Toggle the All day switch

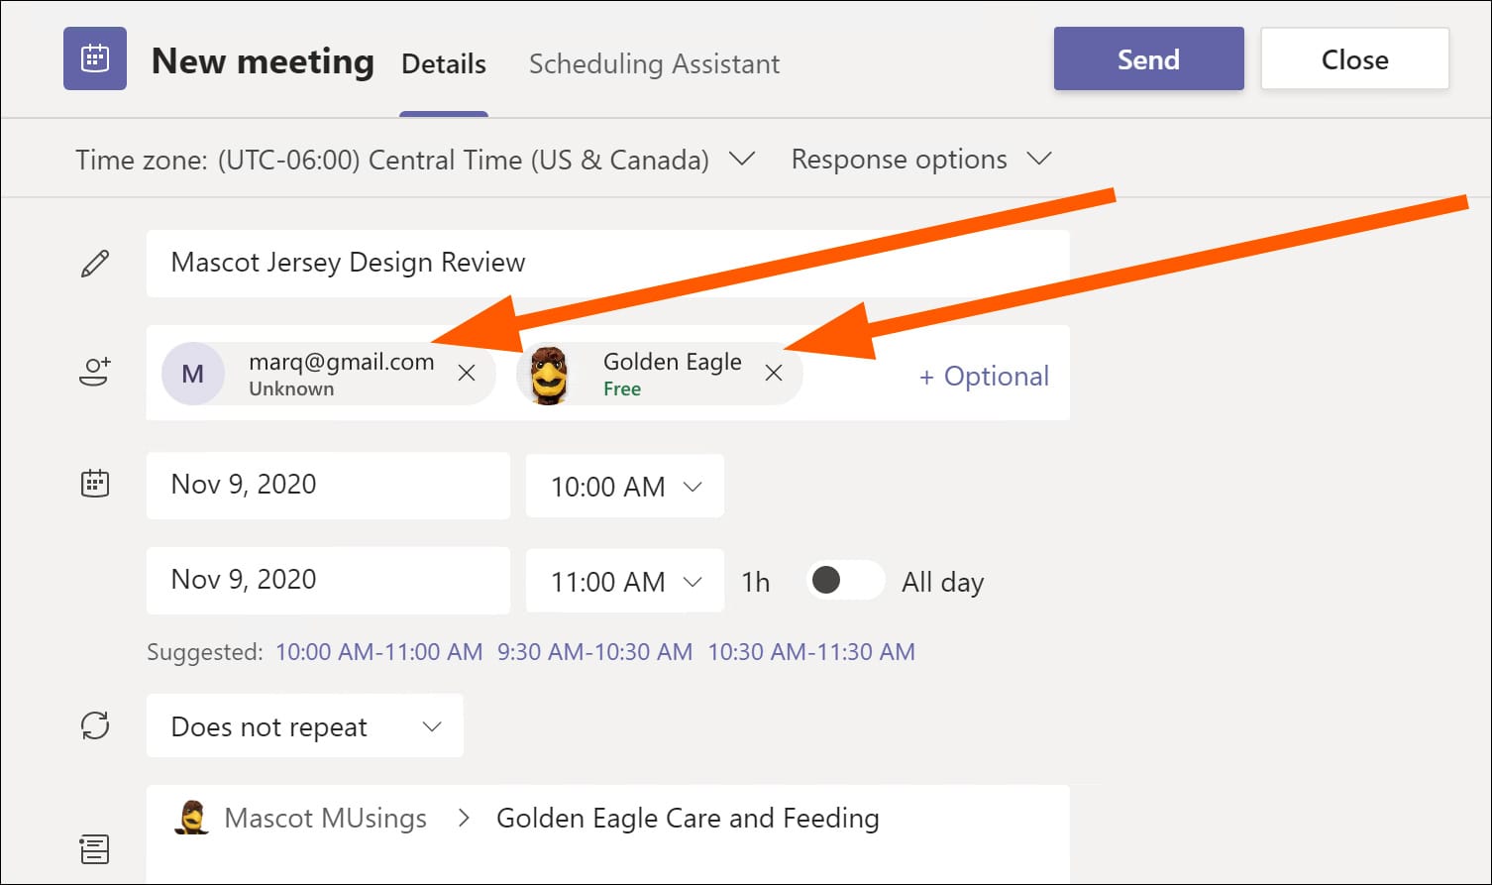tap(844, 580)
